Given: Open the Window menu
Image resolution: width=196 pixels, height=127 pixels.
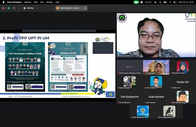Looking at the screenshot, I should tap(49, 2).
